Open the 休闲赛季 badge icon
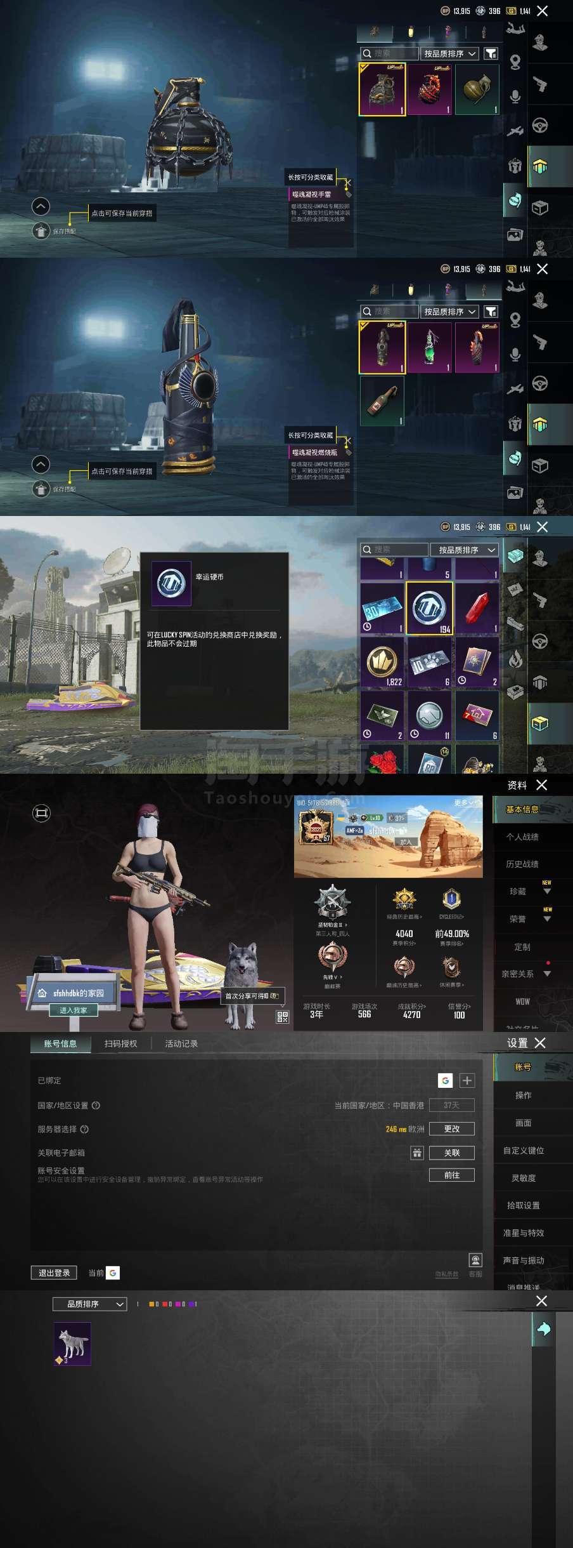This screenshot has height=1548, width=573. (x=451, y=967)
